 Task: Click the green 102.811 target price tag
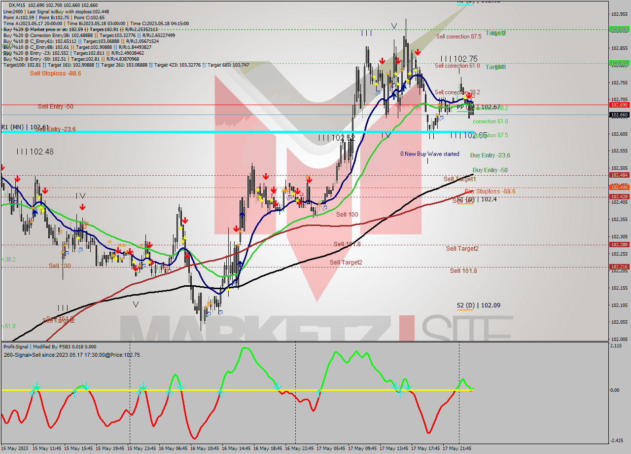coord(619,63)
